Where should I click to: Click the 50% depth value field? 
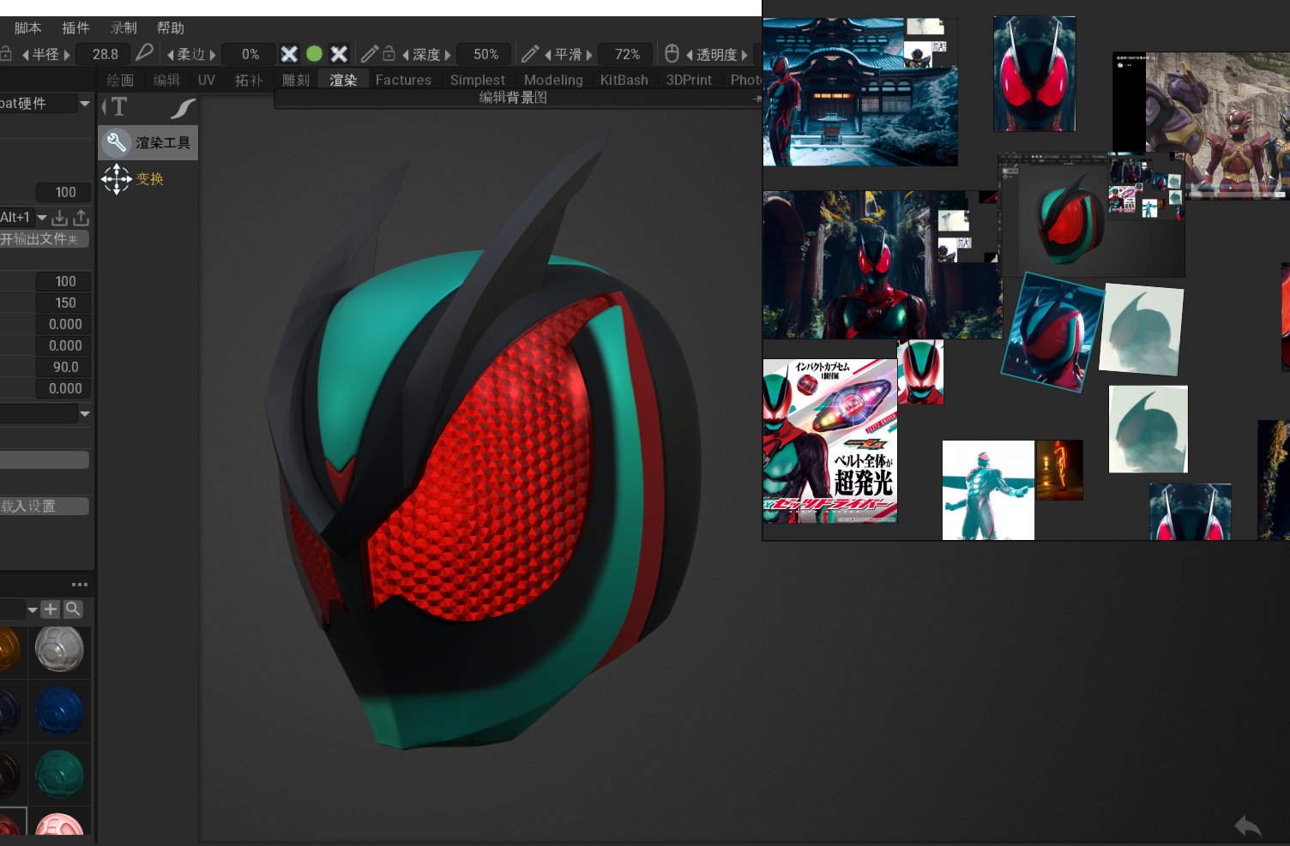tap(485, 54)
